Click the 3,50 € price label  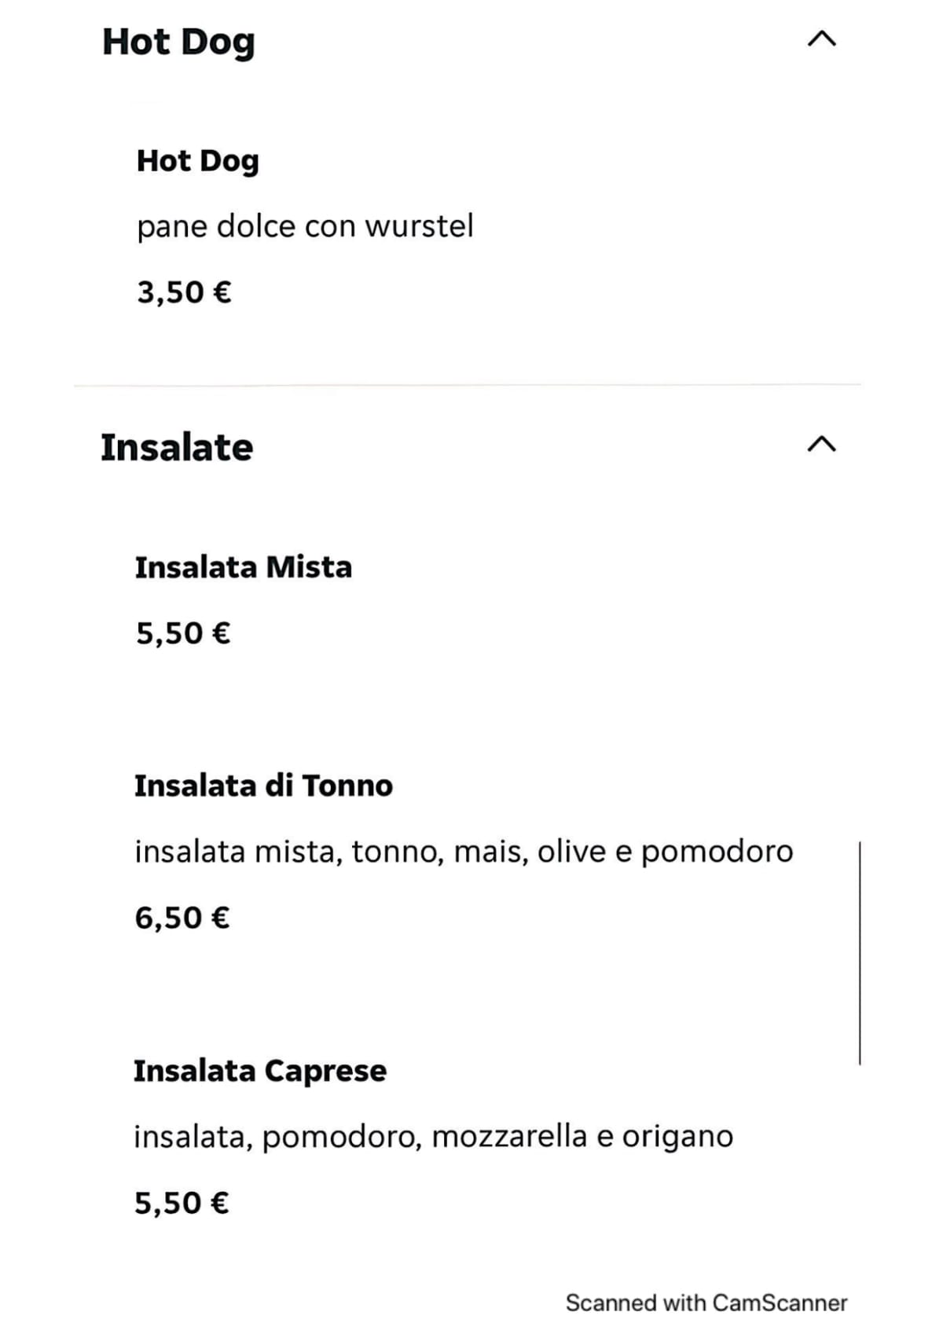(x=183, y=295)
